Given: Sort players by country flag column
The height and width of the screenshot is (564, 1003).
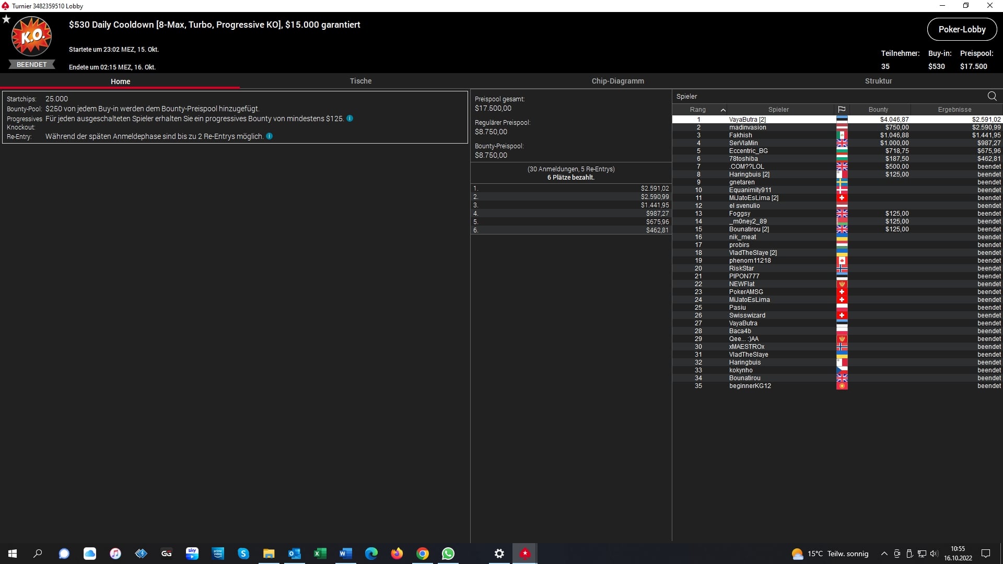Looking at the screenshot, I should pos(841,110).
